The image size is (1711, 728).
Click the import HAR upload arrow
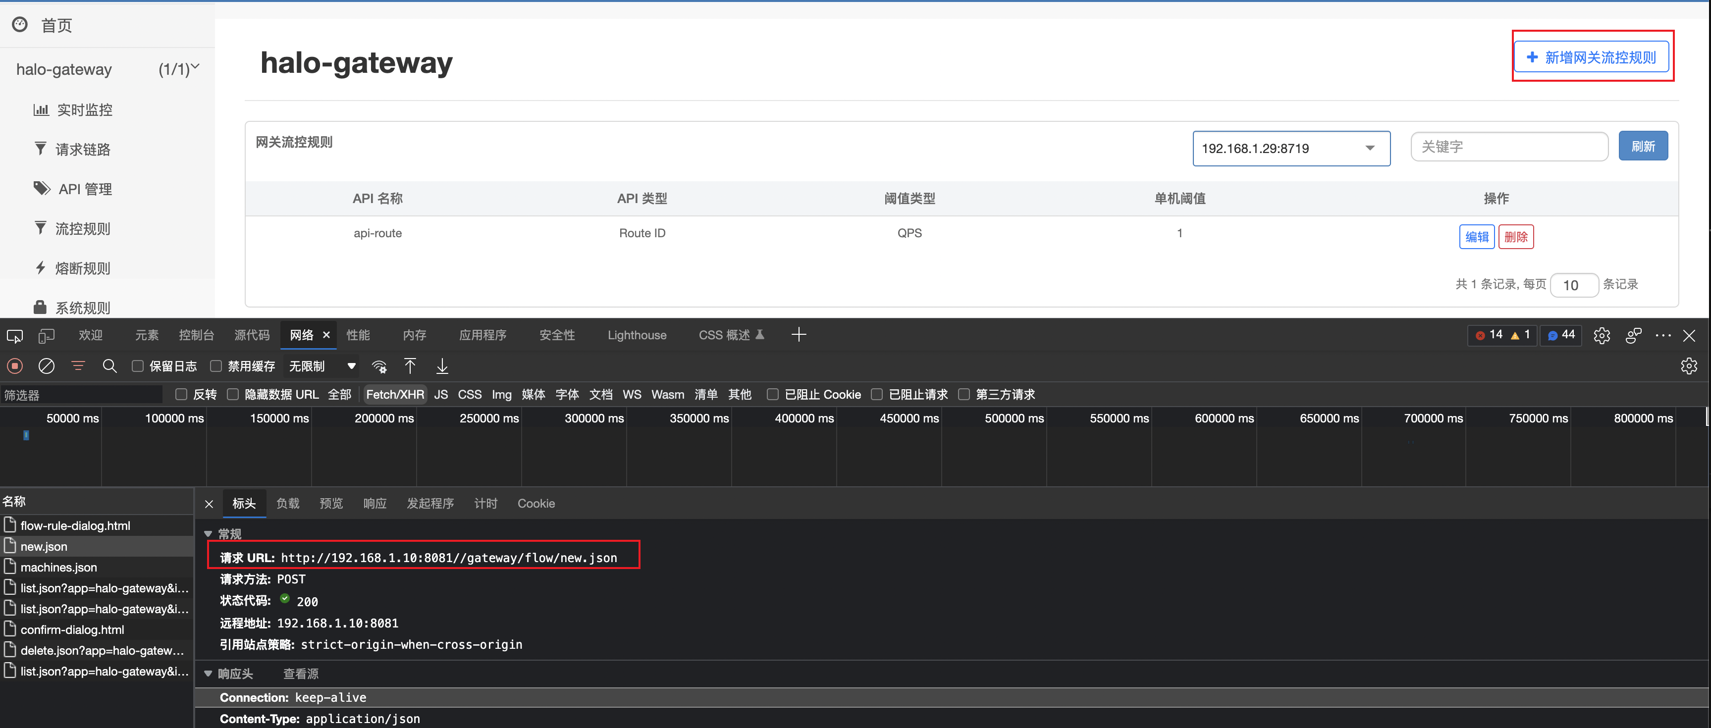click(411, 366)
